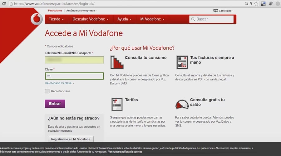The height and width of the screenshot is (156, 281).
Task: Expand the Descubre Vodafone menu
Action: pyautogui.click(x=91, y=19)
